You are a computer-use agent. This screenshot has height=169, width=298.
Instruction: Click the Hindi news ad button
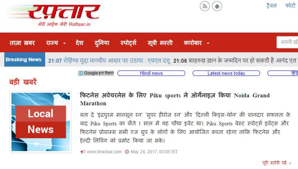pos(151,73)
